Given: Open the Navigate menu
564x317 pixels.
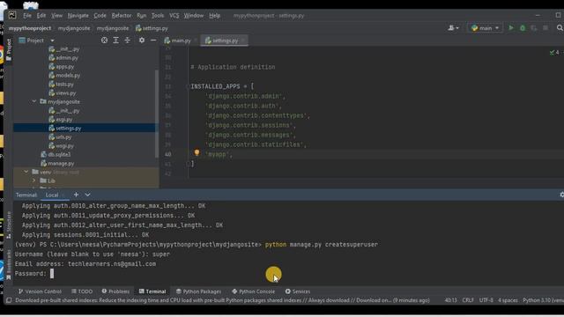Looking at the screenshot, I should click(78, 16).
